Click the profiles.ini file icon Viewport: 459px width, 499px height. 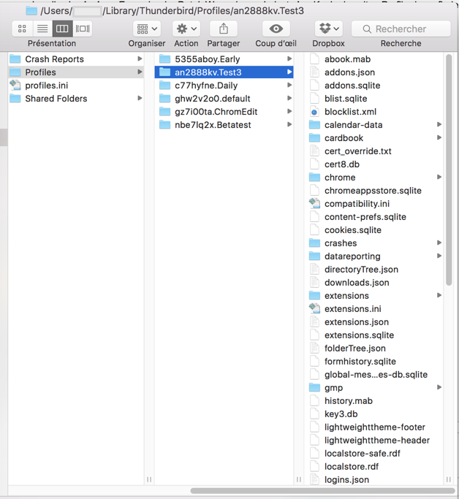(15, 85)
